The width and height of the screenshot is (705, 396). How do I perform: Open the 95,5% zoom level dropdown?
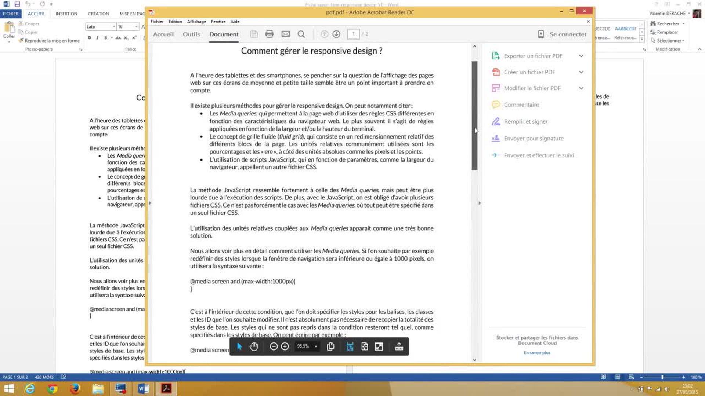pyautogui.click(x=316, y=346)
